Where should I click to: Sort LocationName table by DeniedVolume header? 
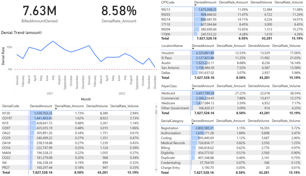[259, 46]
